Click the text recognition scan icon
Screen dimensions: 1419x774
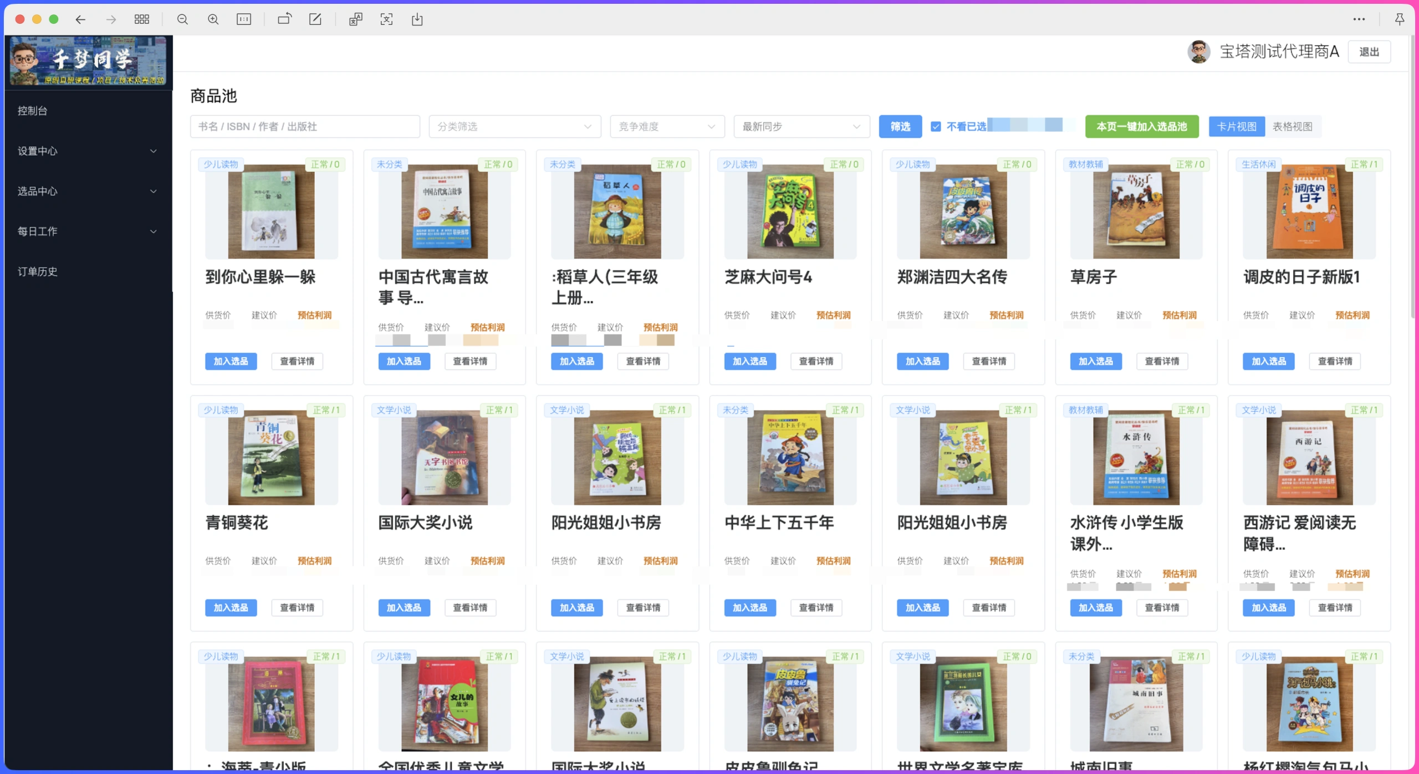pos(386,19)
